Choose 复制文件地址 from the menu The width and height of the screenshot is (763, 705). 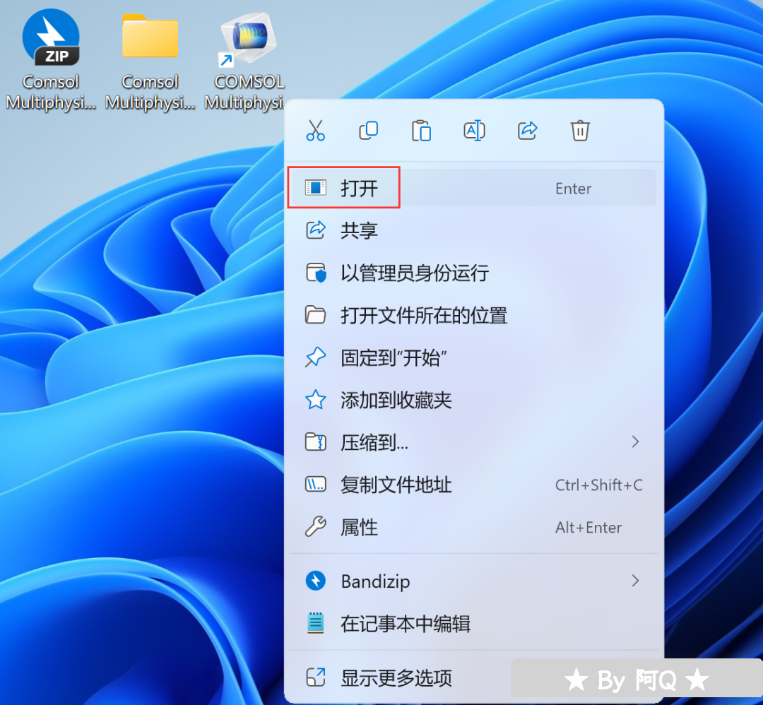(473, 485)
